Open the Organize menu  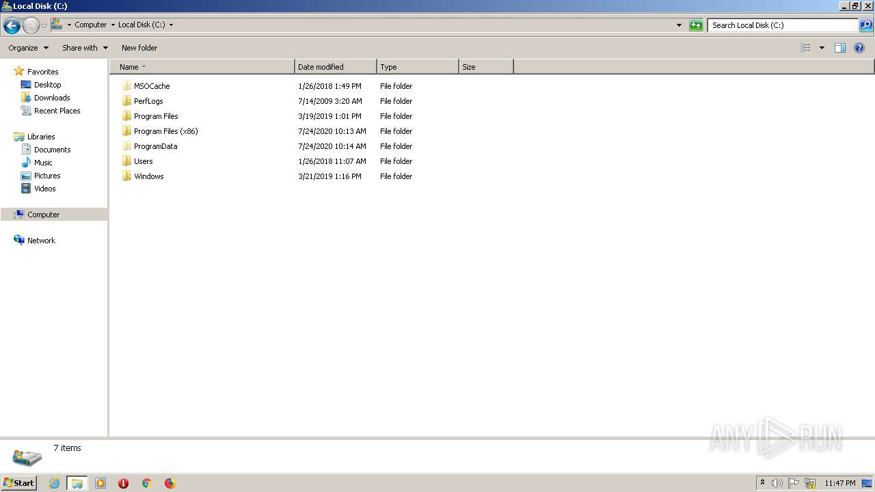pyautogui.click(x=29, y=48)
